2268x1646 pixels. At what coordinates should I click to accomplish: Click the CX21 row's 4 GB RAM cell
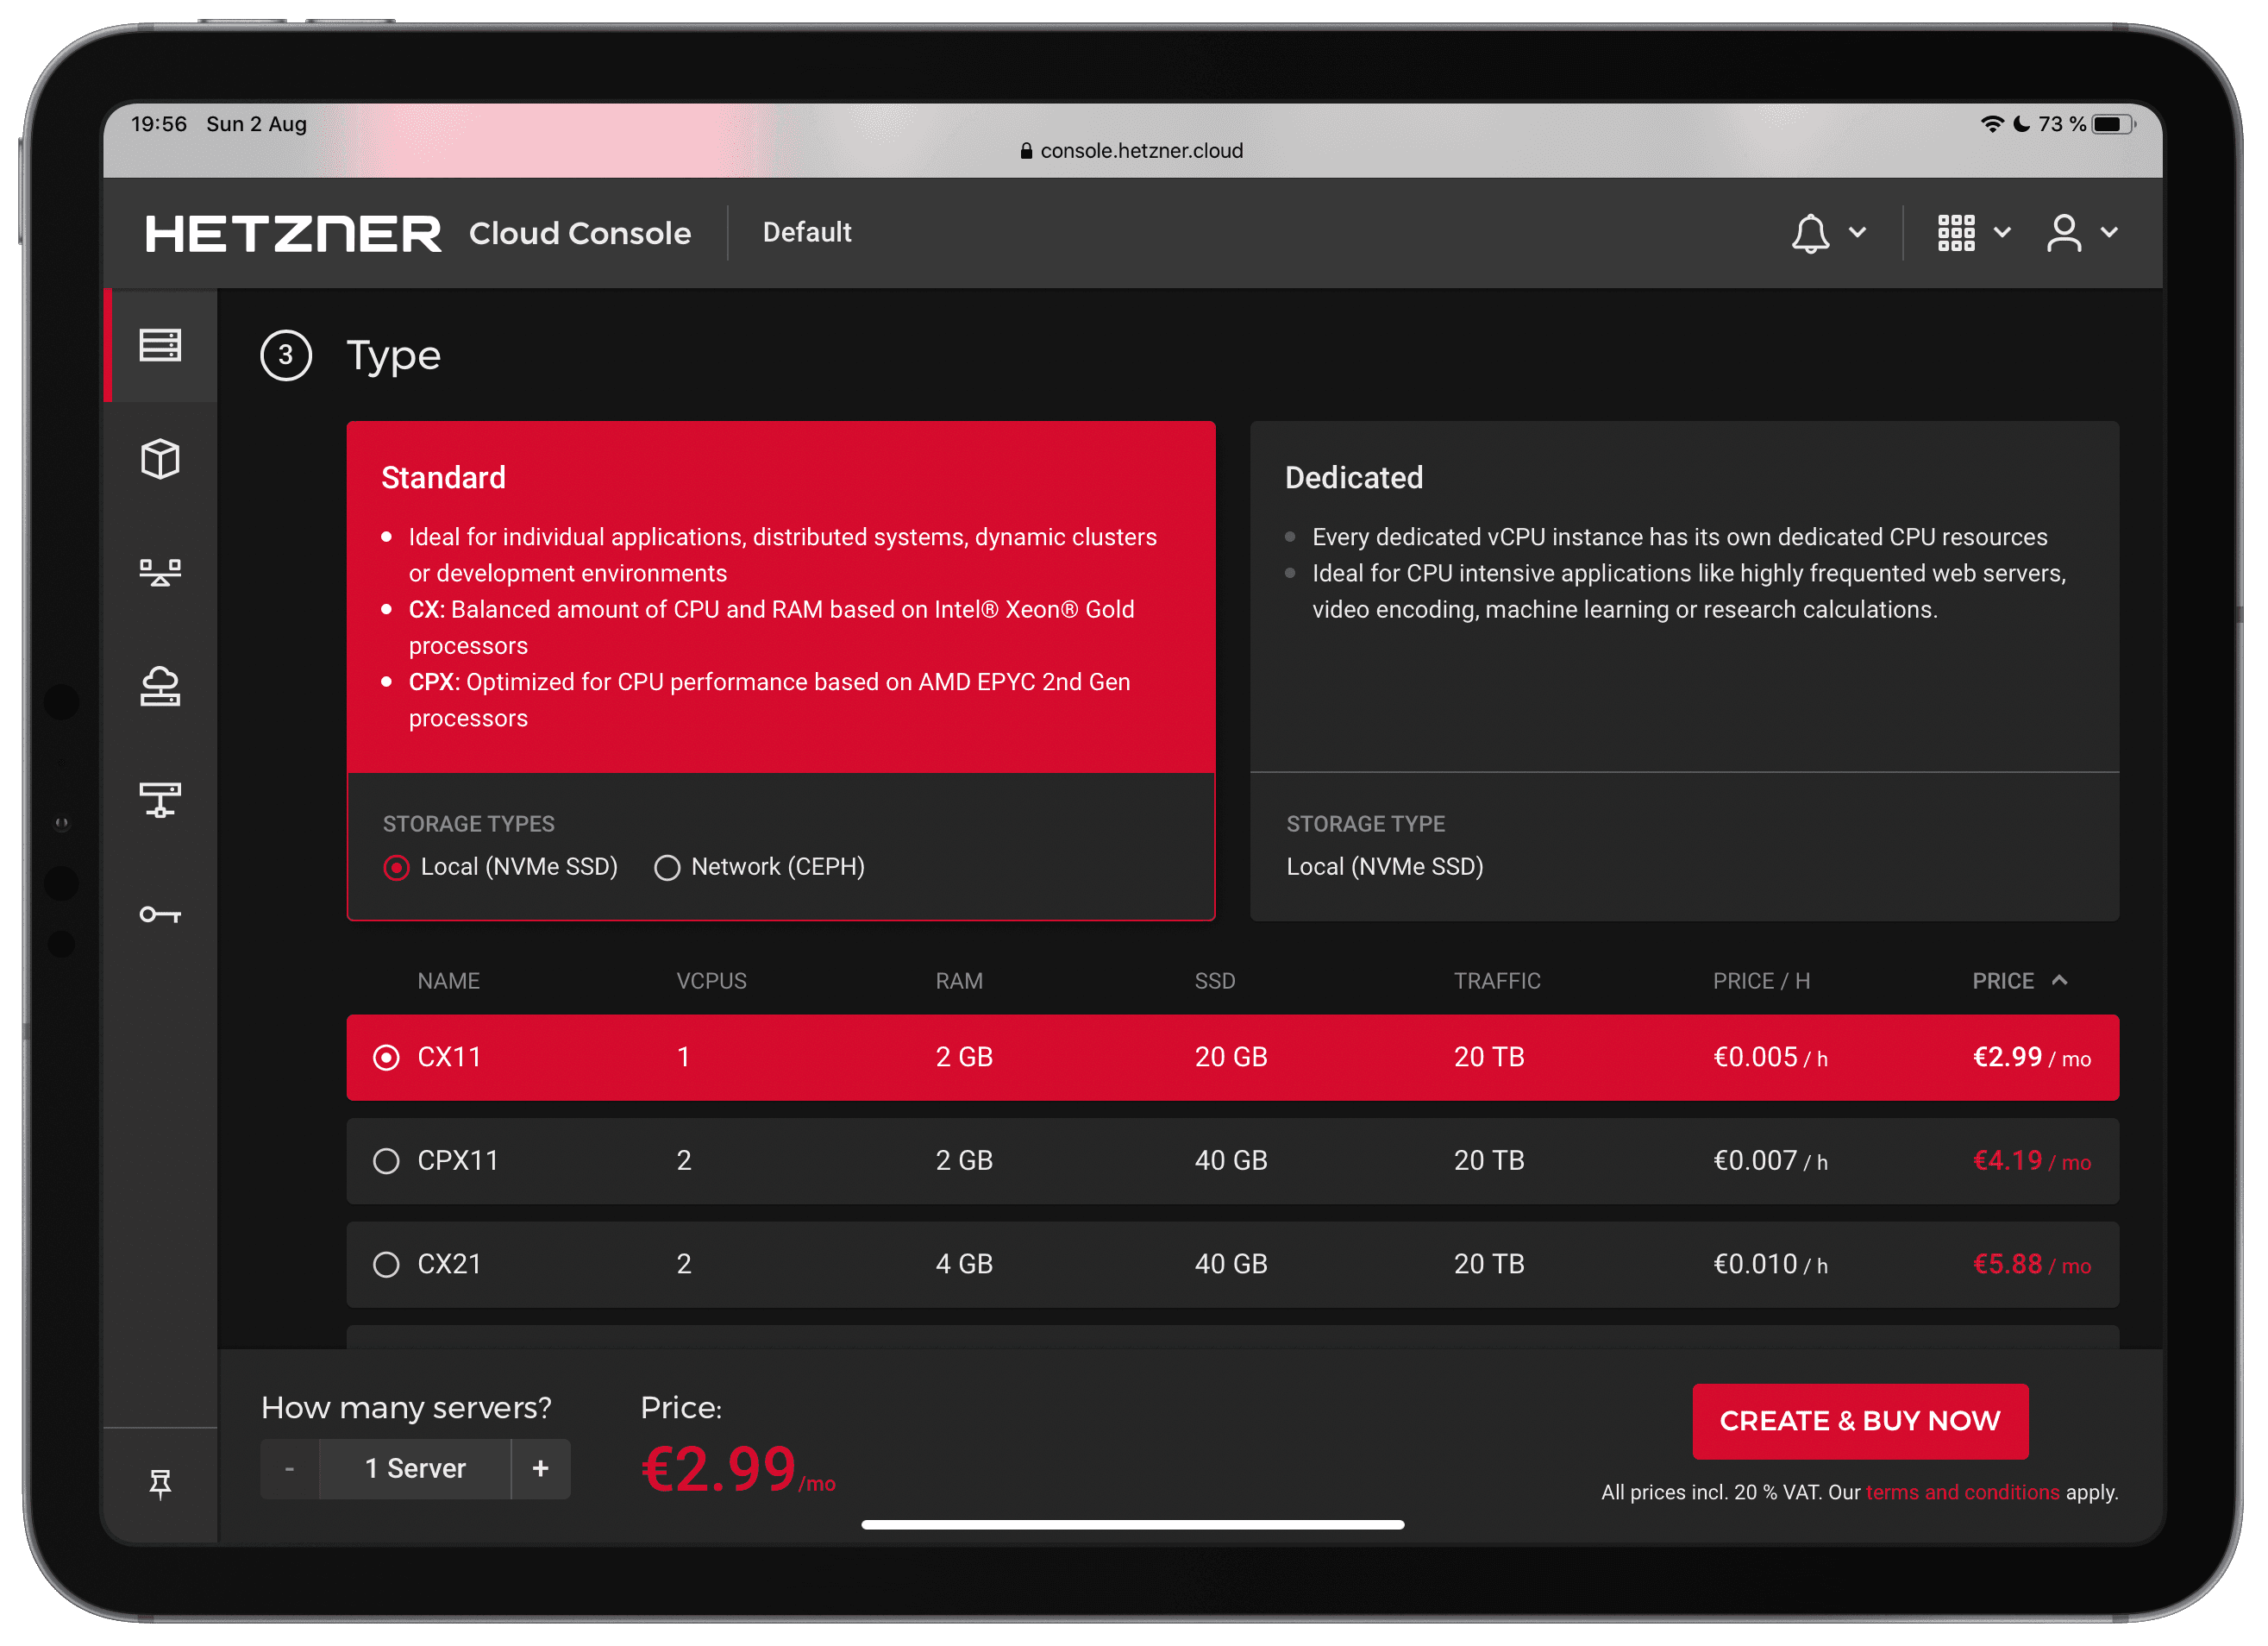click(965, 1266)
